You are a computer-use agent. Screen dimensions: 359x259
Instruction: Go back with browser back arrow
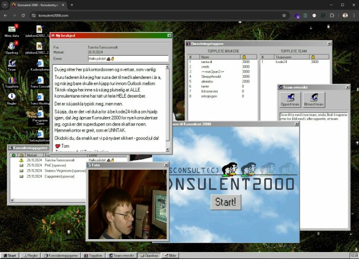tap(6, 15)
